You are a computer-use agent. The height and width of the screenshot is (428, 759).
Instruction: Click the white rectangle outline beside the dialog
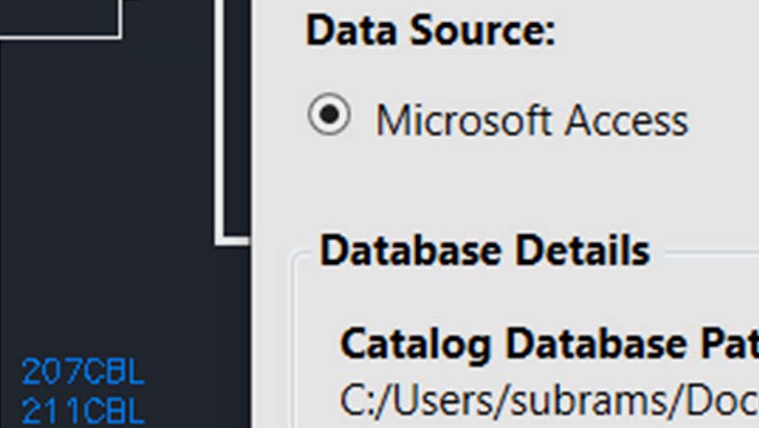click(x=221, y=145)
